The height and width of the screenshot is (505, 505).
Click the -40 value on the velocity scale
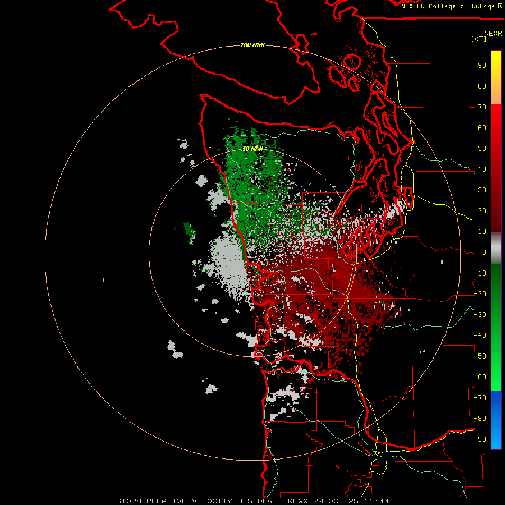pyautogui.click(x=480, y=336)
